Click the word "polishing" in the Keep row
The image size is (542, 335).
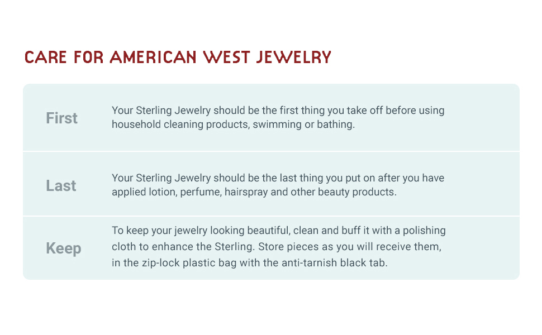point(426,231)
